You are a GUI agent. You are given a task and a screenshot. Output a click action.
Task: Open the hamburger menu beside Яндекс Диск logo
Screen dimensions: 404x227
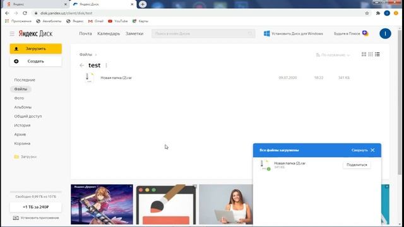click(12, 33)
